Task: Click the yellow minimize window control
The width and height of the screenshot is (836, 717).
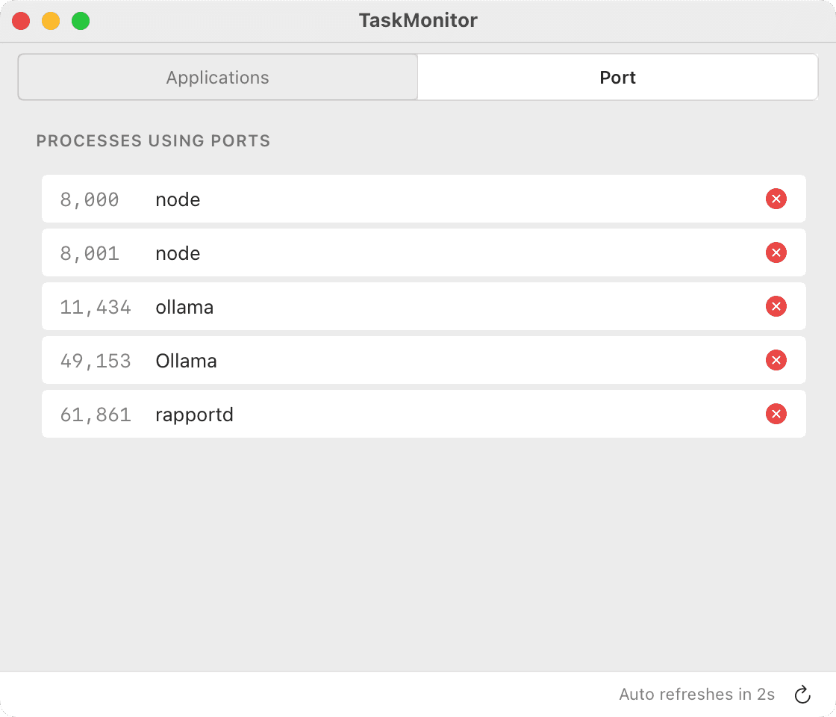Action: tap(50, 21)
